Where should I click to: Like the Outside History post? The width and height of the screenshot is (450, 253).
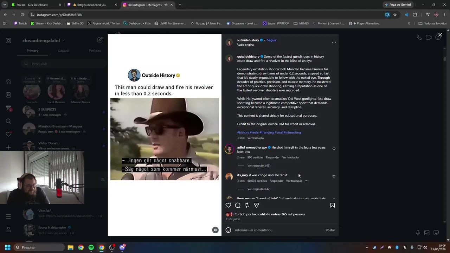(x=228, y=205)
